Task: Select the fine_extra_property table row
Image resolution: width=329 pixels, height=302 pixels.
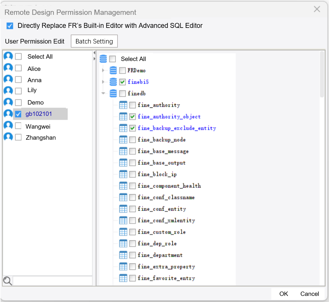Action: coord(166,267)
